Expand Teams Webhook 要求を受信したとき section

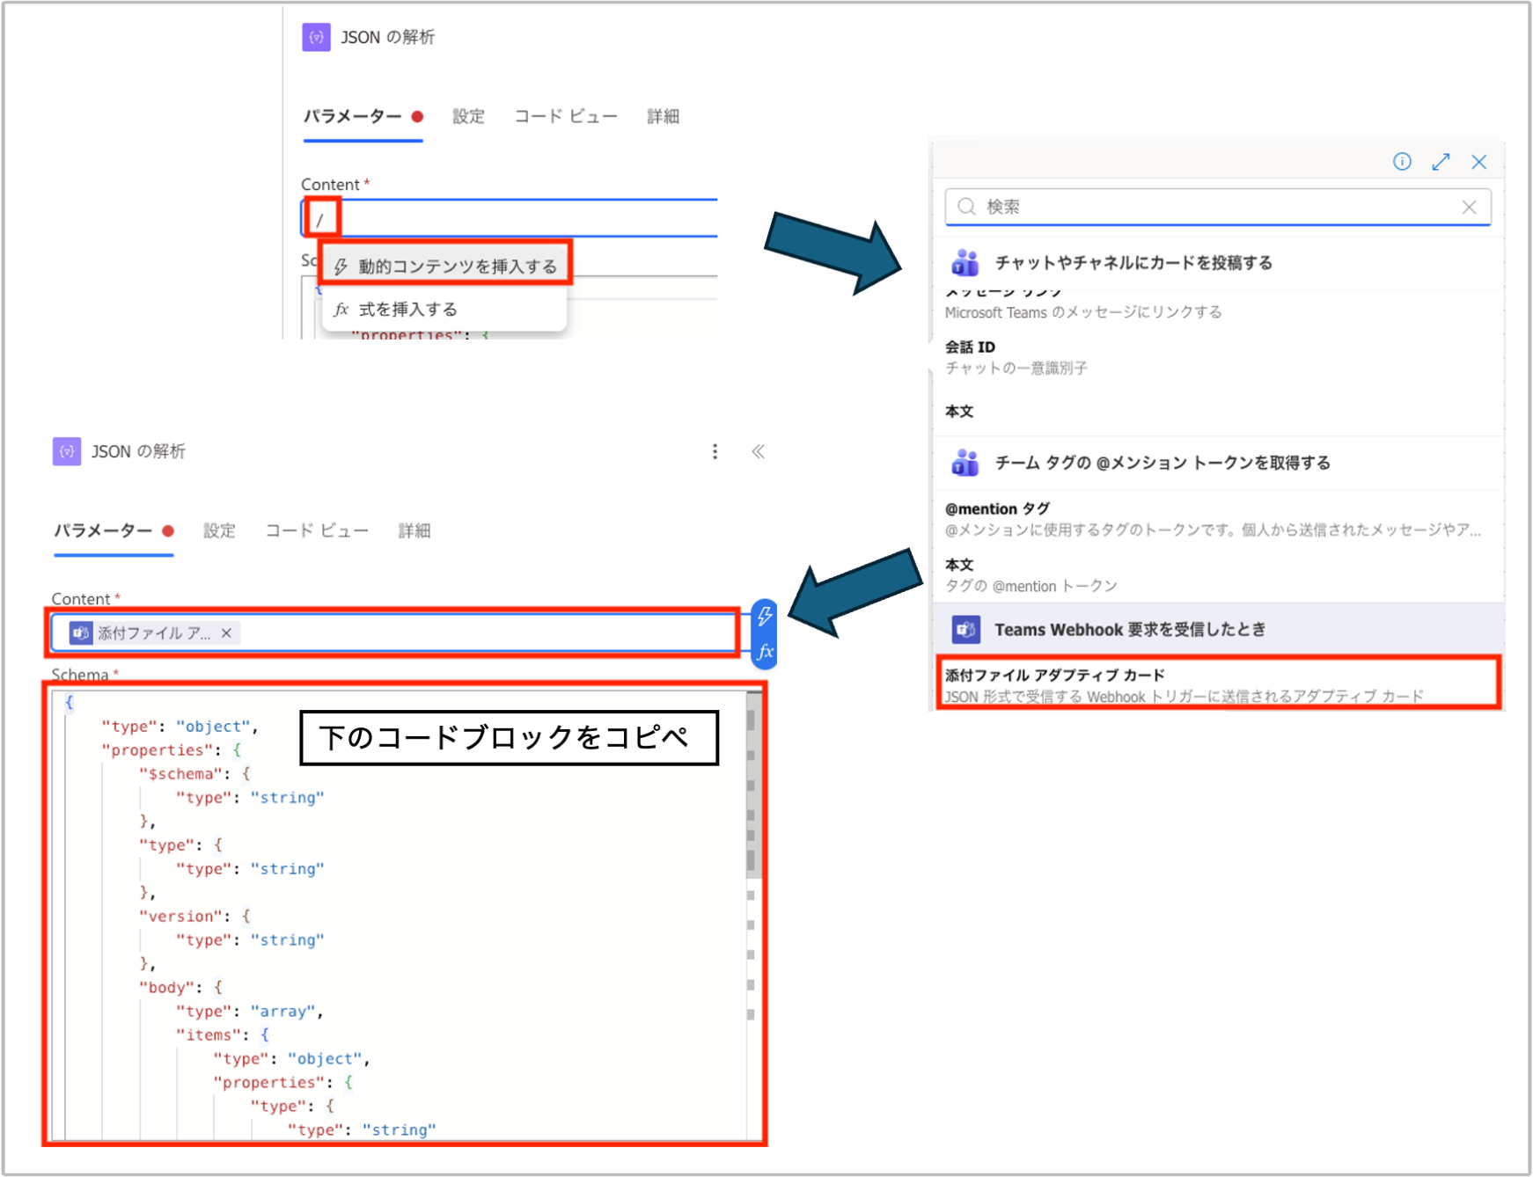pyautogui.click(x=1129, y=630)
